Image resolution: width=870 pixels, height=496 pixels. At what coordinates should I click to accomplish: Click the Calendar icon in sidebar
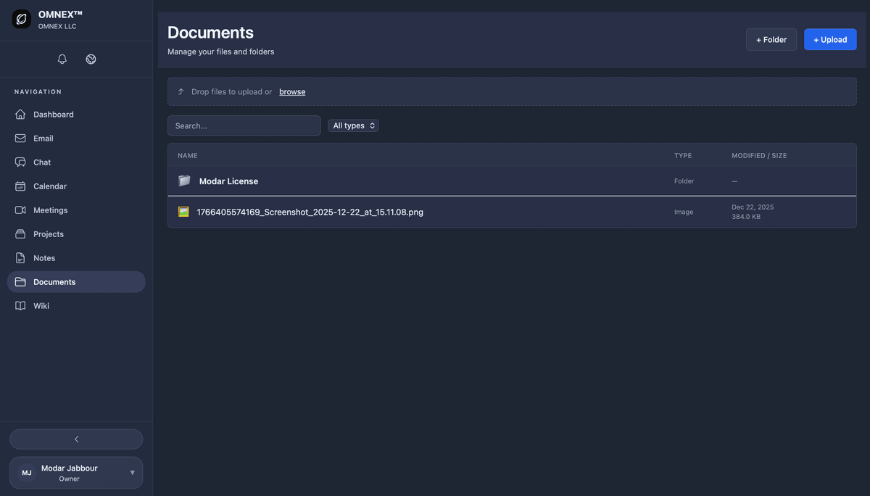coord(20,186)
